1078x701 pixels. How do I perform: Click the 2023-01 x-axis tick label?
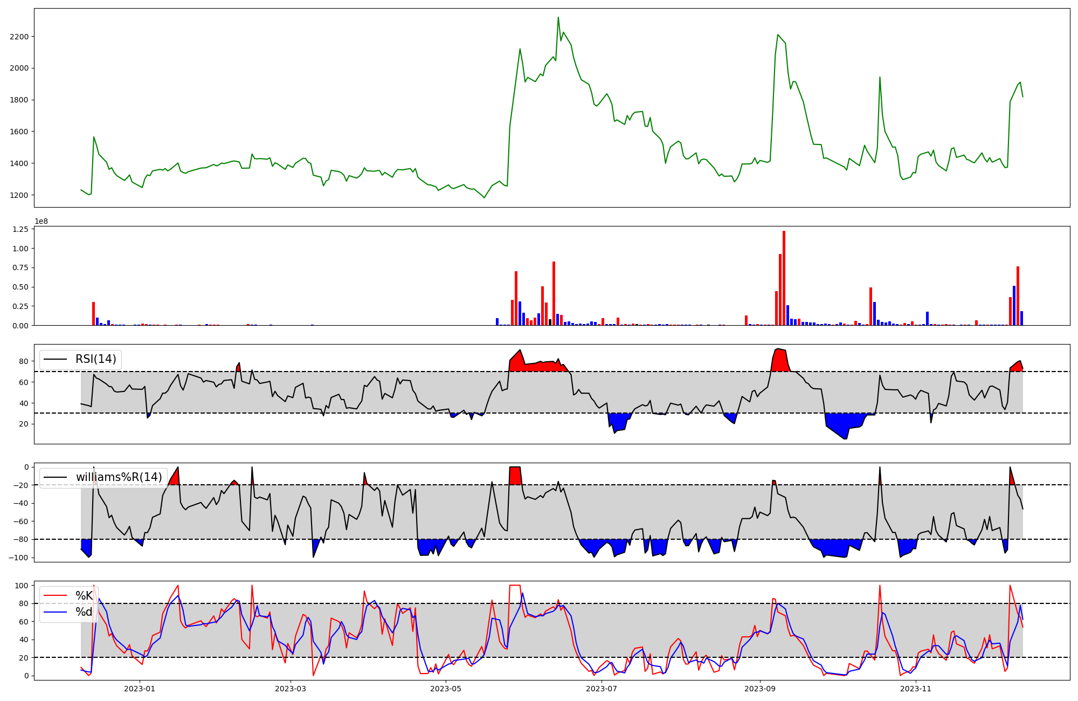[140, 689]
